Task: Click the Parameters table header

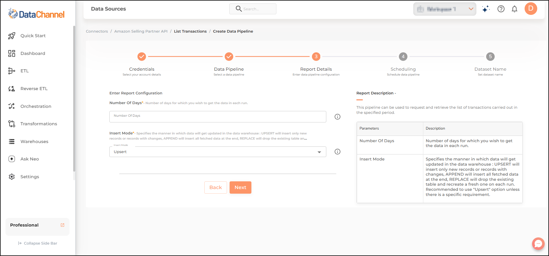Action: point(390,129)
